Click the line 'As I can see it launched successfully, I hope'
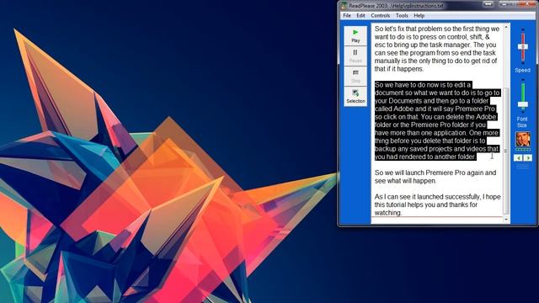The height and width of the screenshot is (303, 539). (437, 197)
